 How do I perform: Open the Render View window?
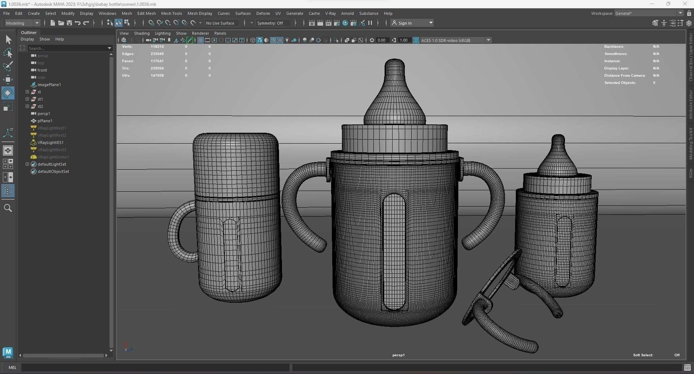(x=312, y=23)
